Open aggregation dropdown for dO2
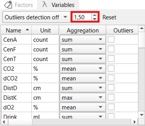Viewport: 145px width, 126px height. (x=83, y=107)
